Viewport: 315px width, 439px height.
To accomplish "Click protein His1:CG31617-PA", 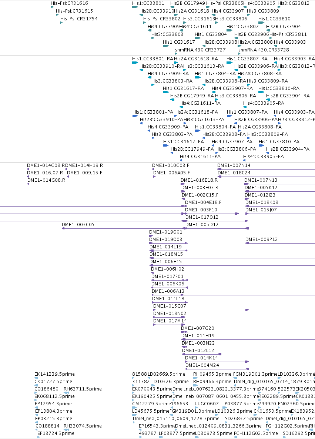I will [183, 142].
